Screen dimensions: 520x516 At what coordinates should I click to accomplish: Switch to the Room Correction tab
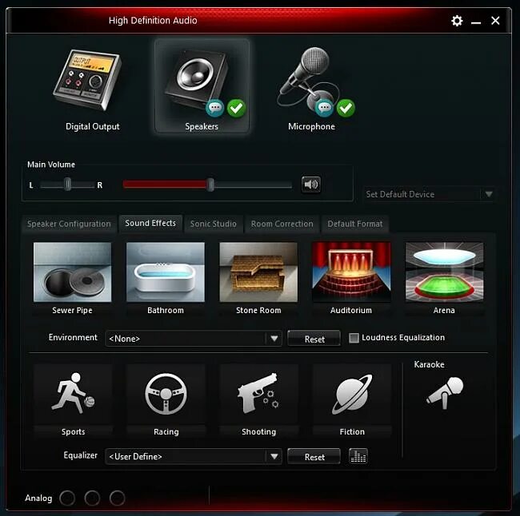coord(282,224)
